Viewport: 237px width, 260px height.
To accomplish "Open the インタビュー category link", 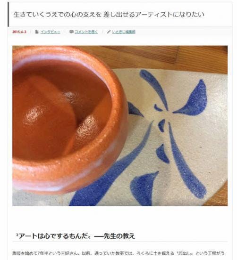I will (x=51, y=32).
